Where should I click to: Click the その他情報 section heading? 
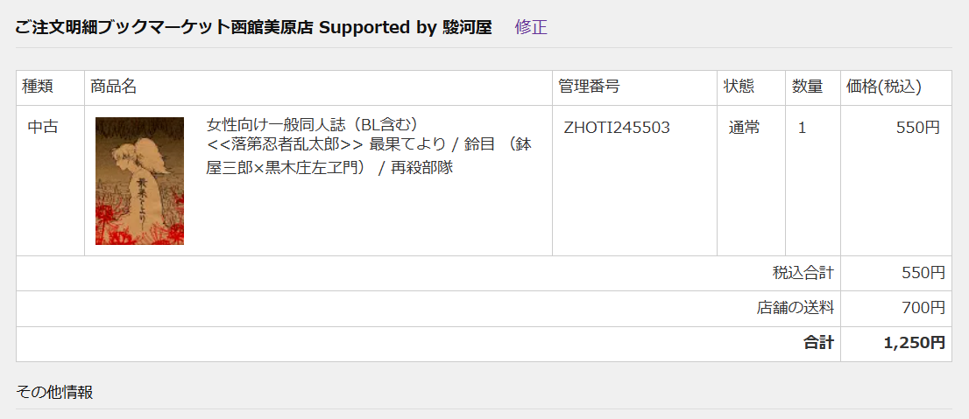(x=53, y=392)
